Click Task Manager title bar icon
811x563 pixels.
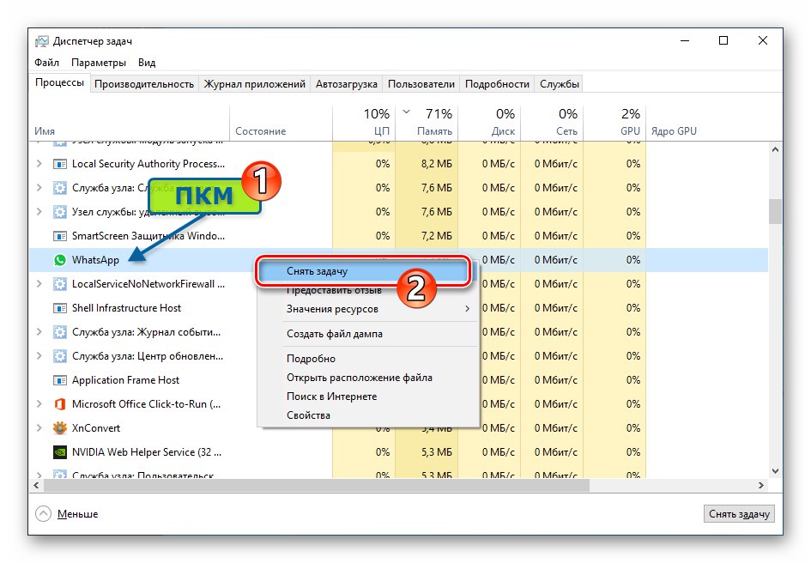click(42, 41)
